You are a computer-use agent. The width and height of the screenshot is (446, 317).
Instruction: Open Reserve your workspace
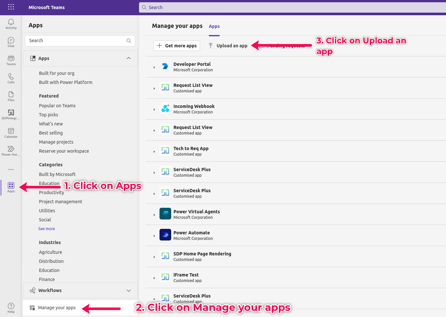[x=64, y=151]
